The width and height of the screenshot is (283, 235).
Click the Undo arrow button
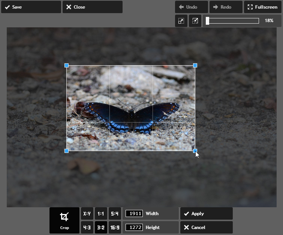[x=191, y=7]
